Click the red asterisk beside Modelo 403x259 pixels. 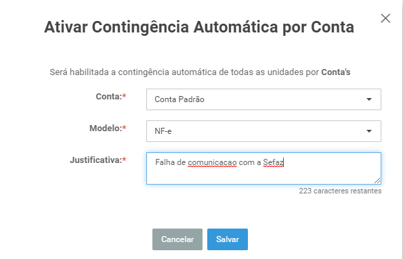pos(124,127)
